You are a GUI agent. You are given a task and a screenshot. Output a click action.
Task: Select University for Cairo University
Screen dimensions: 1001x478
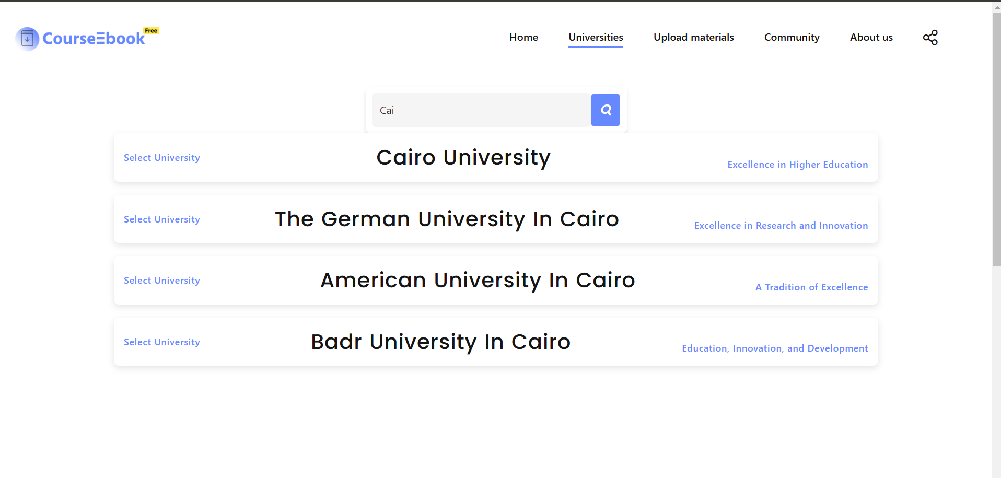(x=162, y=158)
